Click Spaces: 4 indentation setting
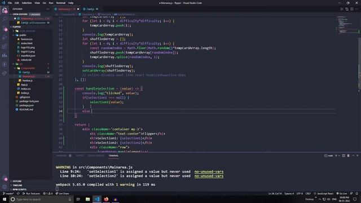Viewport: 361px width, 203px height. 289,193
